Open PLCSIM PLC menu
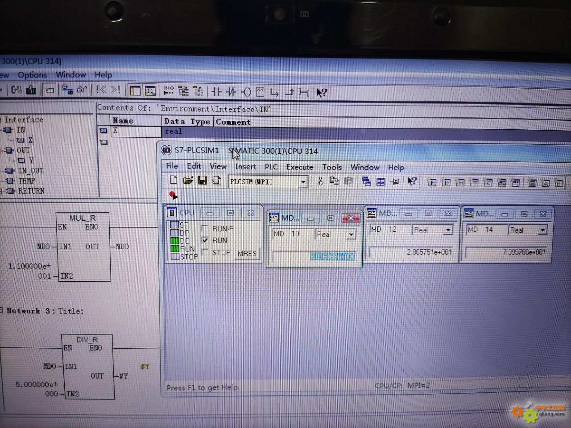The height and width of the screenshot is (428, 571). coord(271,167)
